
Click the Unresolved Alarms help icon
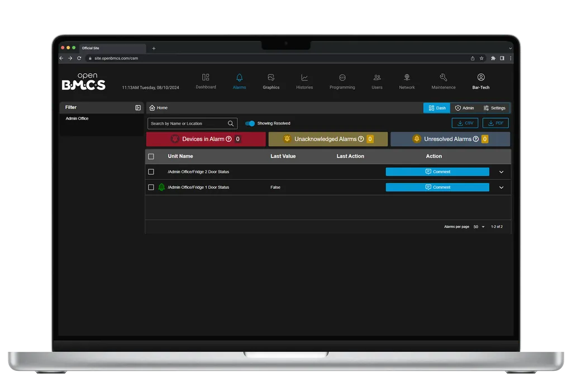coord(476,139)
